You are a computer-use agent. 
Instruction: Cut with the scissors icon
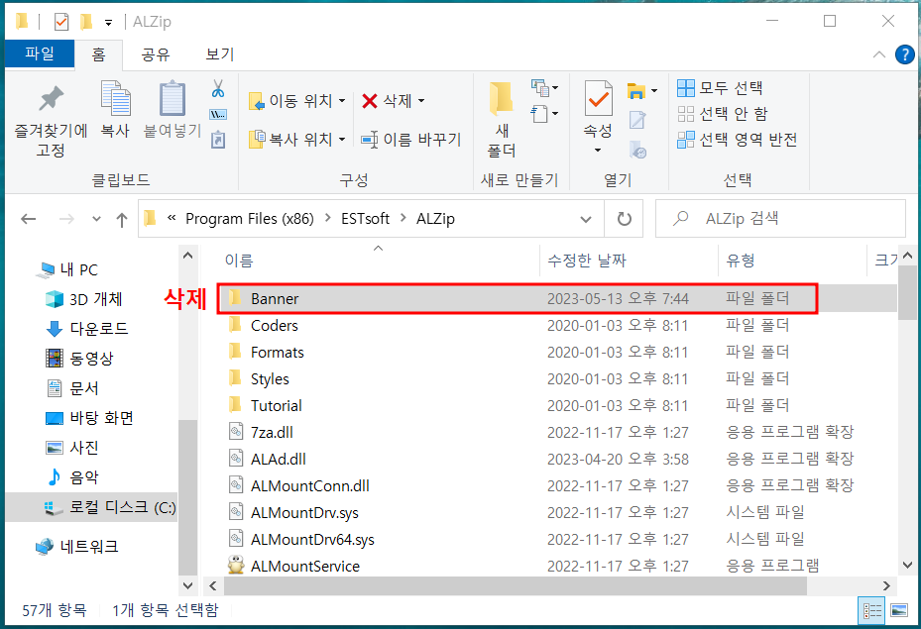click(x=218, y=88)
